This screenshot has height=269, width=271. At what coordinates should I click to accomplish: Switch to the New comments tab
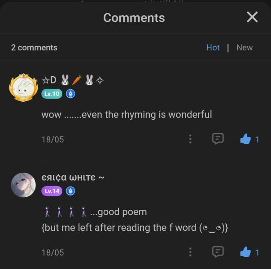pos(244,48)
